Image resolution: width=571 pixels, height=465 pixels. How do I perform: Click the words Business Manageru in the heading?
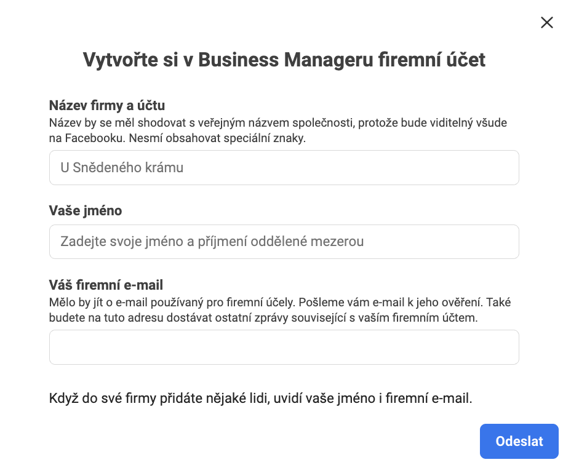pyautogui.click(x=286, y=60)
